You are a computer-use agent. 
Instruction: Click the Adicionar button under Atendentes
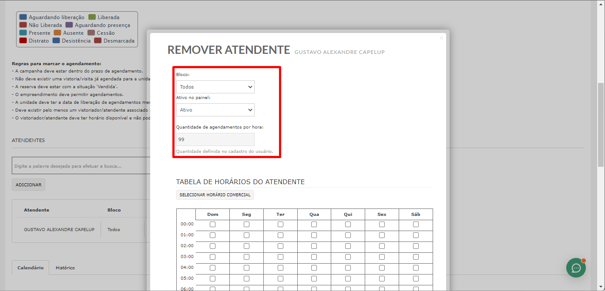coord(28,185)
